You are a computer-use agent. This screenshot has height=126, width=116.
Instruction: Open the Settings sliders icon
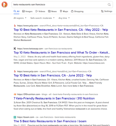(102, 11)
